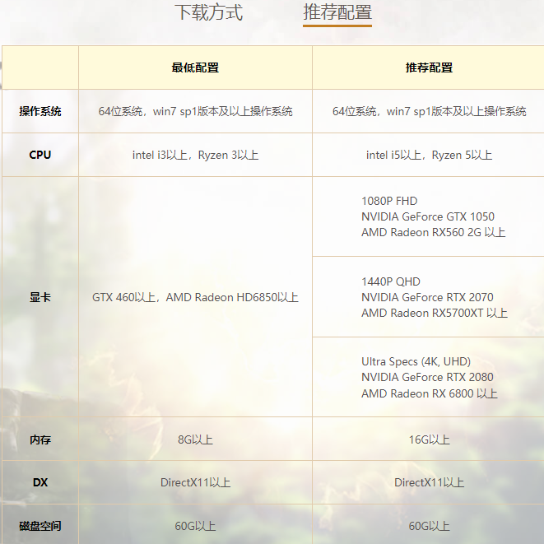Click the CPU row label
The width and height of the screenshot is (544, 544).
(x=40, y=155)
